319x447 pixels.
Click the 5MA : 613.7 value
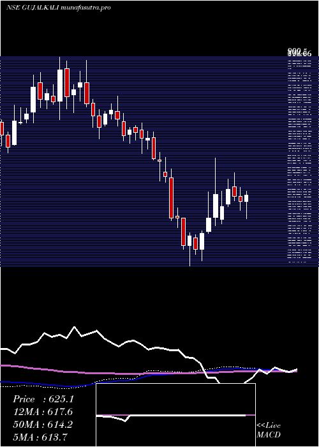click(40, 437)
